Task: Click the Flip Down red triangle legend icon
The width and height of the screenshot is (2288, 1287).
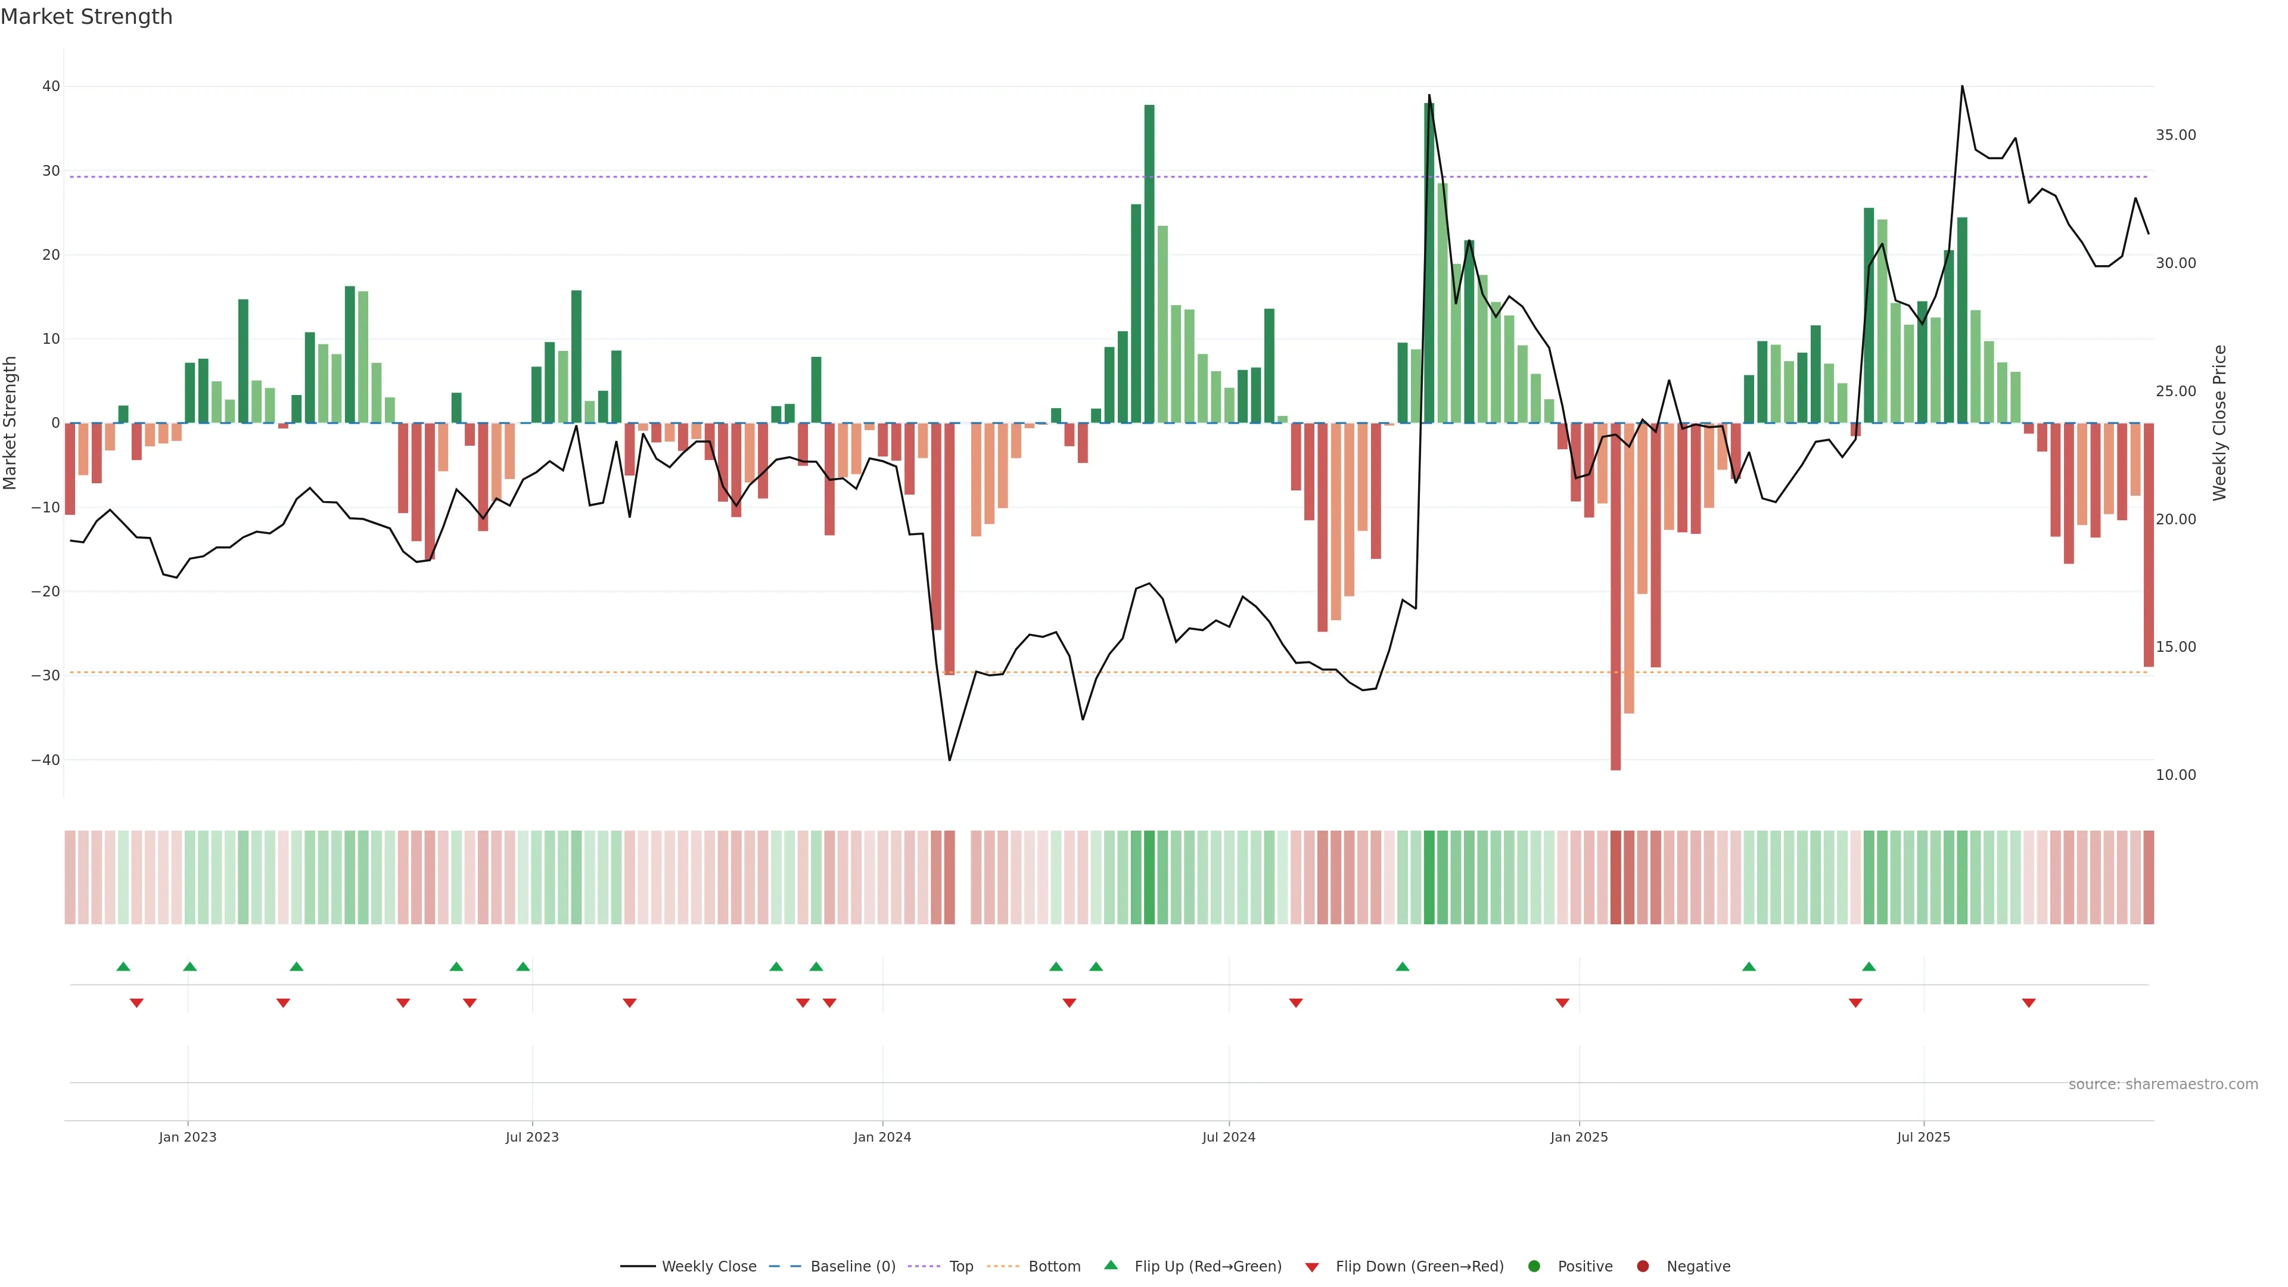Action: 1312,1267
